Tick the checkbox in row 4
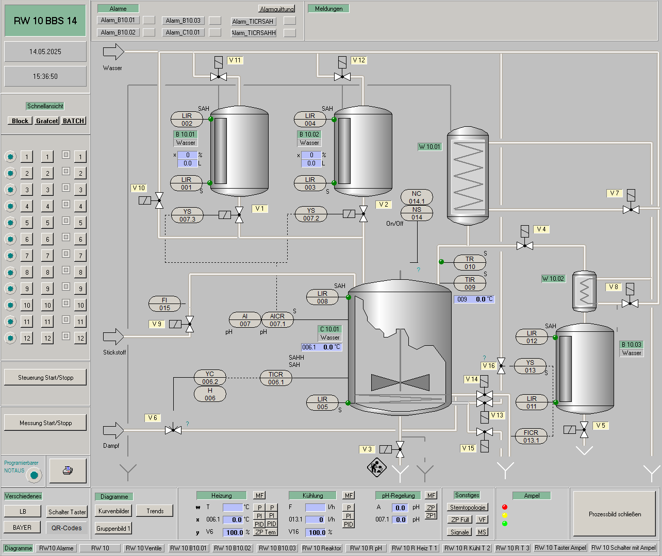 point(66,204)
